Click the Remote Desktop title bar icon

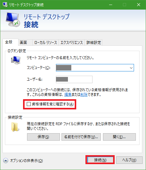[x=5, y=5]
